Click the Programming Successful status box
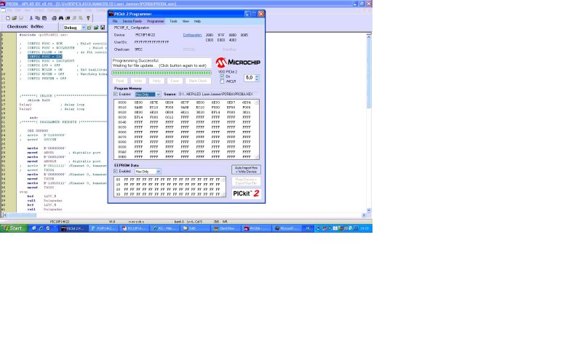 (162, 63)
